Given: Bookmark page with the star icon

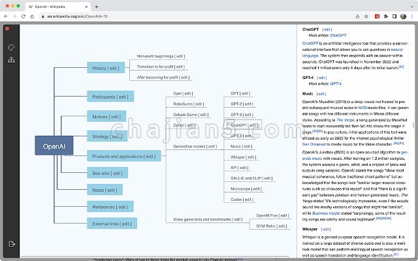Looking at the screenshot, I should point(366,16).
